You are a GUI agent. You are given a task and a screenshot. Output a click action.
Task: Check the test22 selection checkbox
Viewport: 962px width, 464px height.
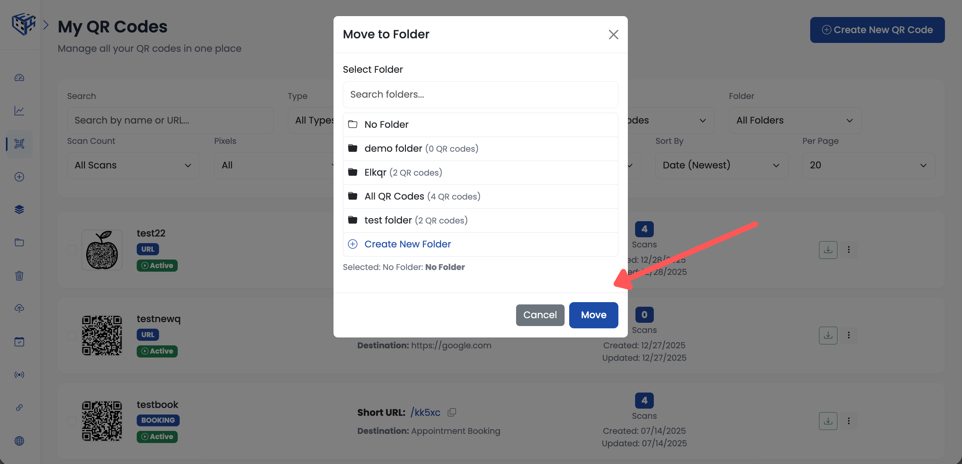[x=72, y=250]
